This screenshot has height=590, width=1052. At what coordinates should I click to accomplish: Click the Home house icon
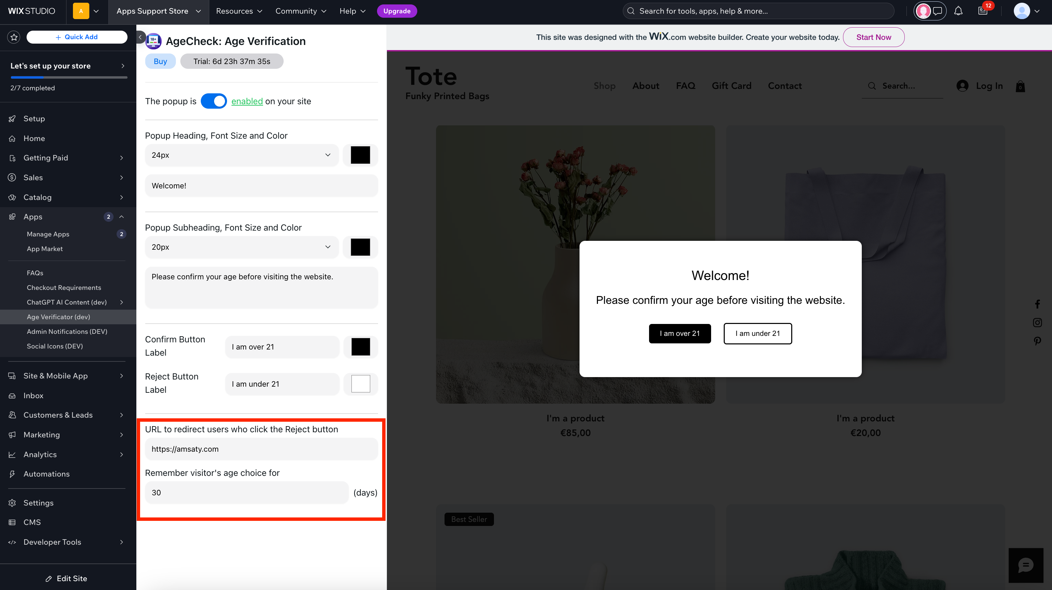(12, 139)
